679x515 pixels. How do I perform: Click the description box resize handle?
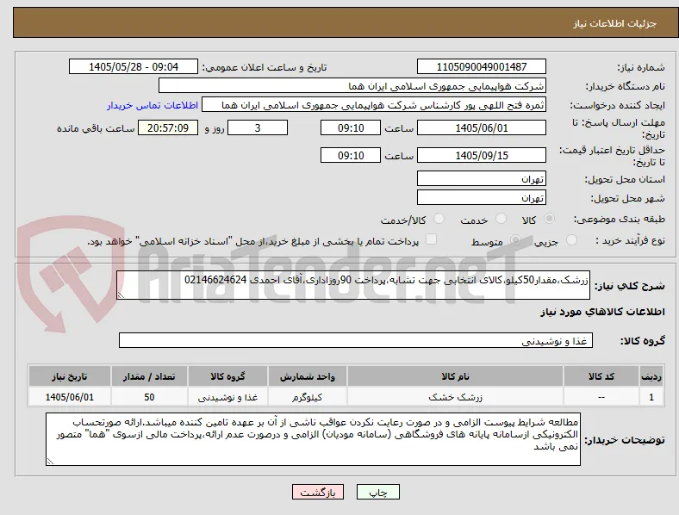click(121, 295)
